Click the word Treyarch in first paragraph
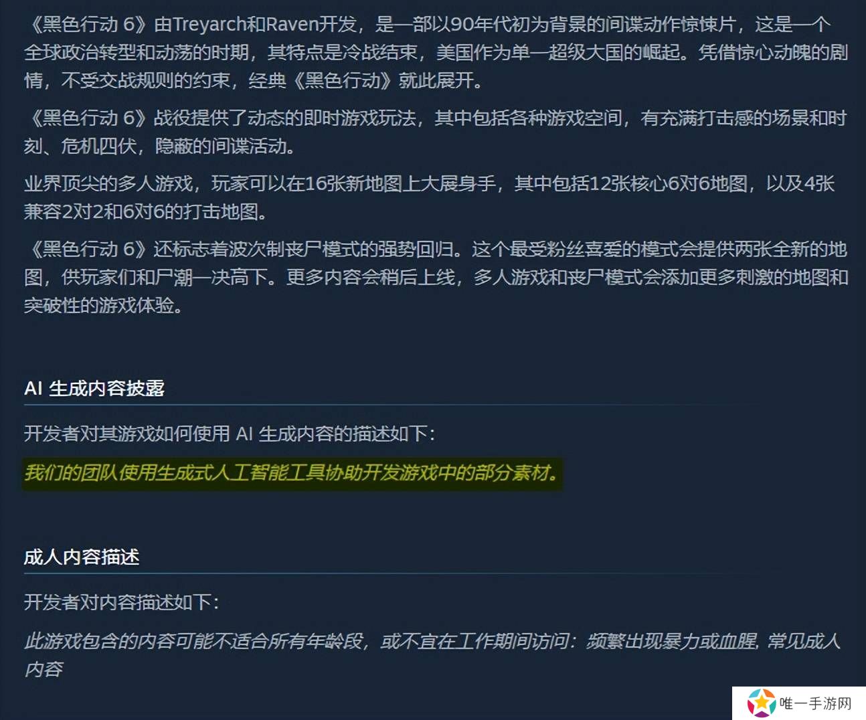This screenshot has width=866, height=720. click(209, 25)
